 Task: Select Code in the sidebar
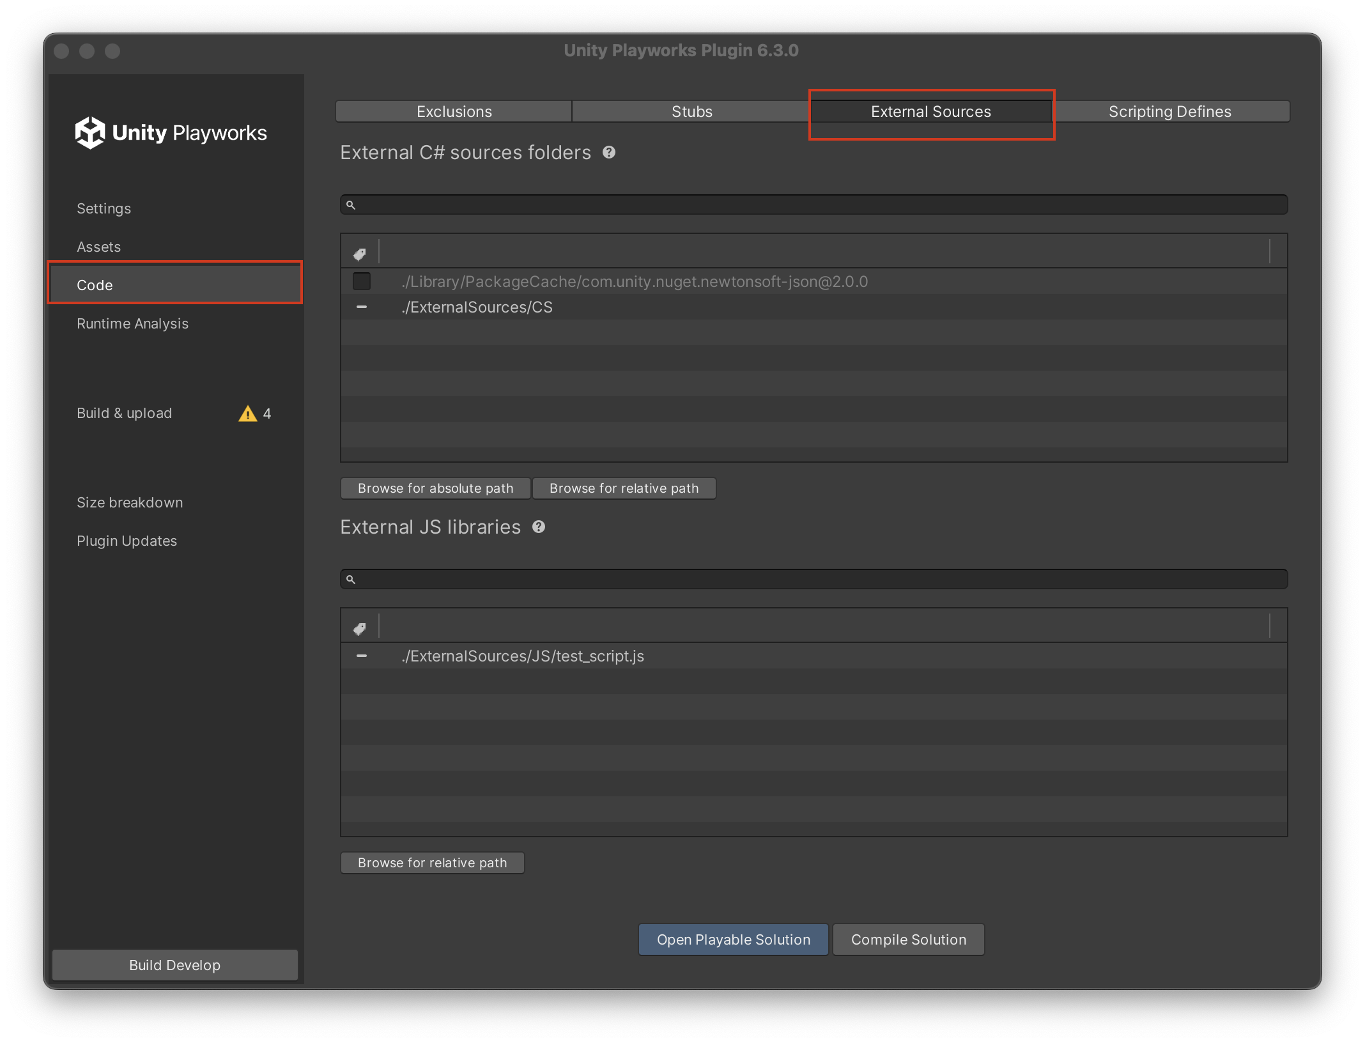175,285
